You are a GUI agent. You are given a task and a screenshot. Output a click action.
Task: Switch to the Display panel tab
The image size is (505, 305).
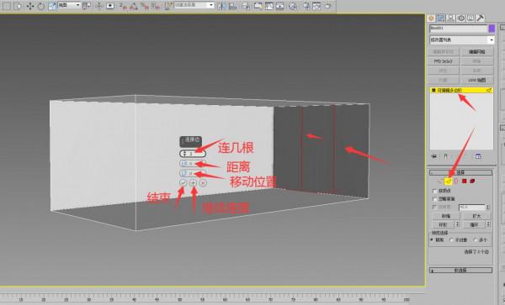[470, 18]
